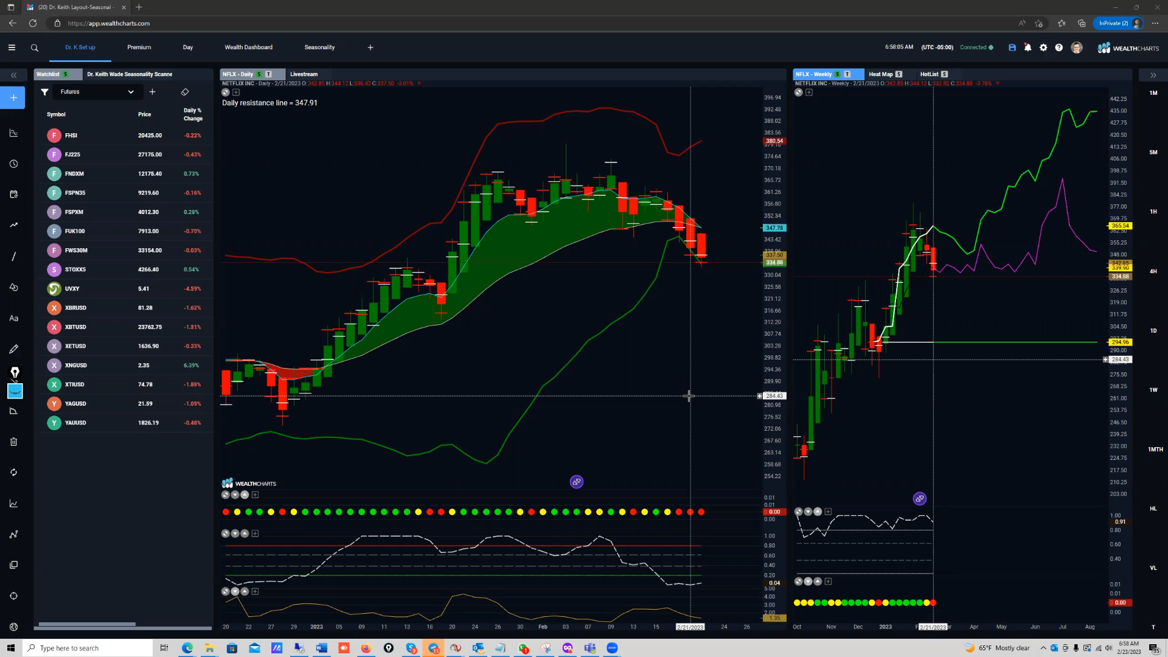Select the map pin marker tool

[x=15, y=372]
